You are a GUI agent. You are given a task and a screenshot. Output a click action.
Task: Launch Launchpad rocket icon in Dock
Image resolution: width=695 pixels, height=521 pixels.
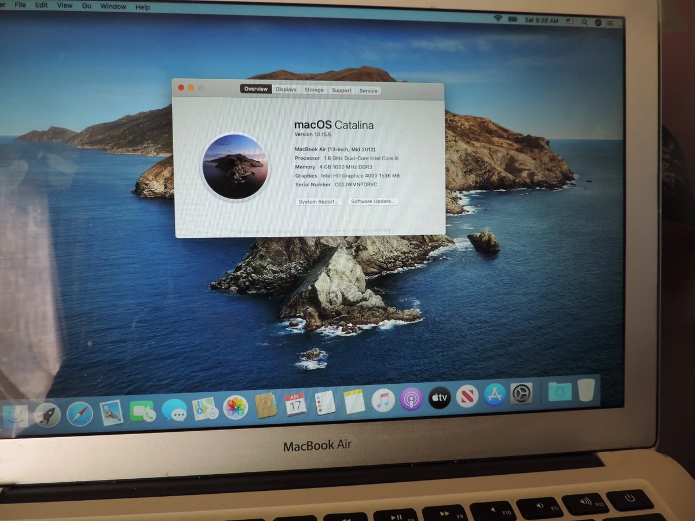tap(47, 415)
